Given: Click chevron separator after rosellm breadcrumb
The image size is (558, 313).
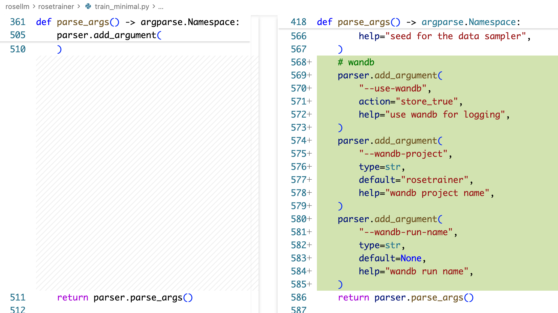Looking at the screenshot, I should point(34,7).
